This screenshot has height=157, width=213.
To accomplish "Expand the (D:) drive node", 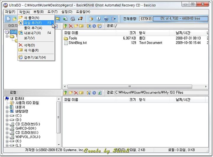I will coord(7,120).
